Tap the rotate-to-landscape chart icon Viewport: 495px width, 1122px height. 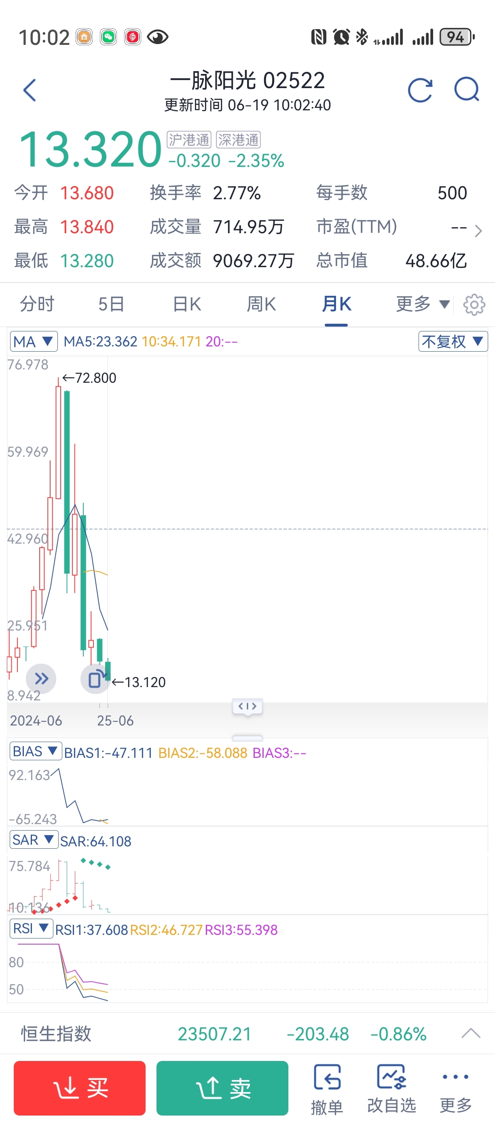coord(96,679)
